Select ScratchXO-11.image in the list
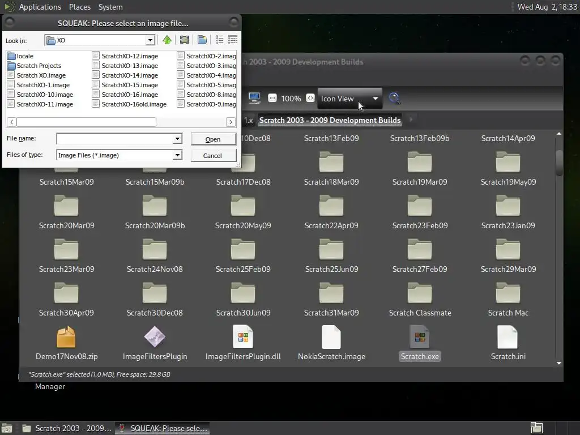The width and height of the screenshot is (580, 435). tap(40, 104)
